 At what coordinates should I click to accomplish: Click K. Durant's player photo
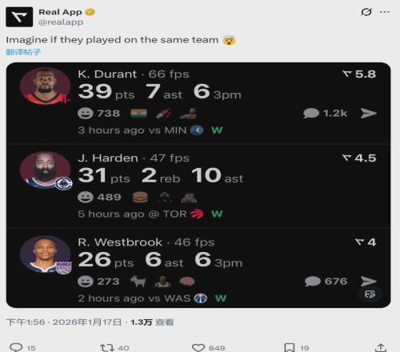(x=45, y=86)
